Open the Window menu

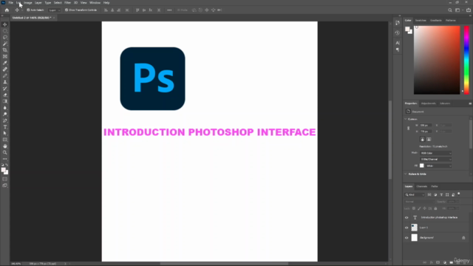pyautogui.click(x=95, y=3)
